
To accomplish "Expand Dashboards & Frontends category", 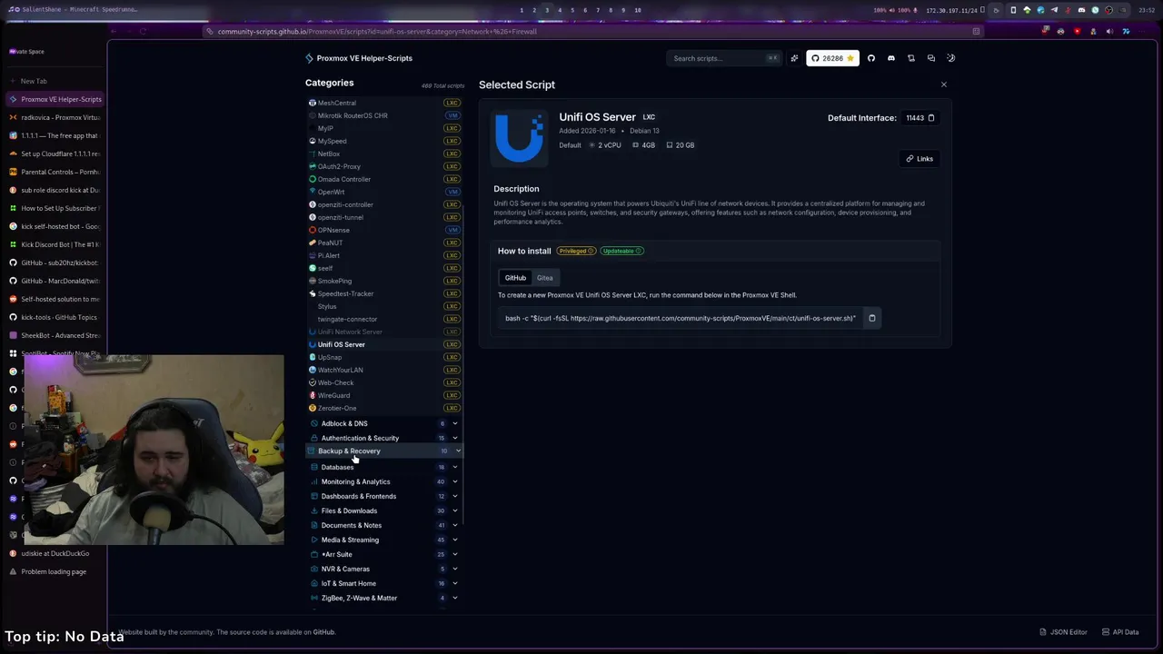I will click(385, 496).
